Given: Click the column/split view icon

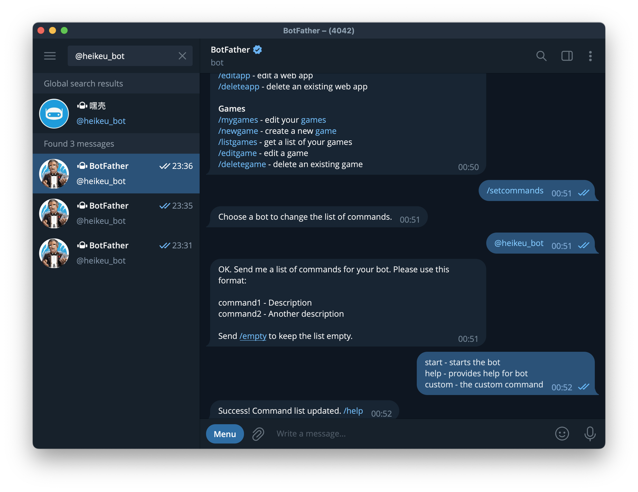Looking at the screenshot, I should tap(566, 55).
